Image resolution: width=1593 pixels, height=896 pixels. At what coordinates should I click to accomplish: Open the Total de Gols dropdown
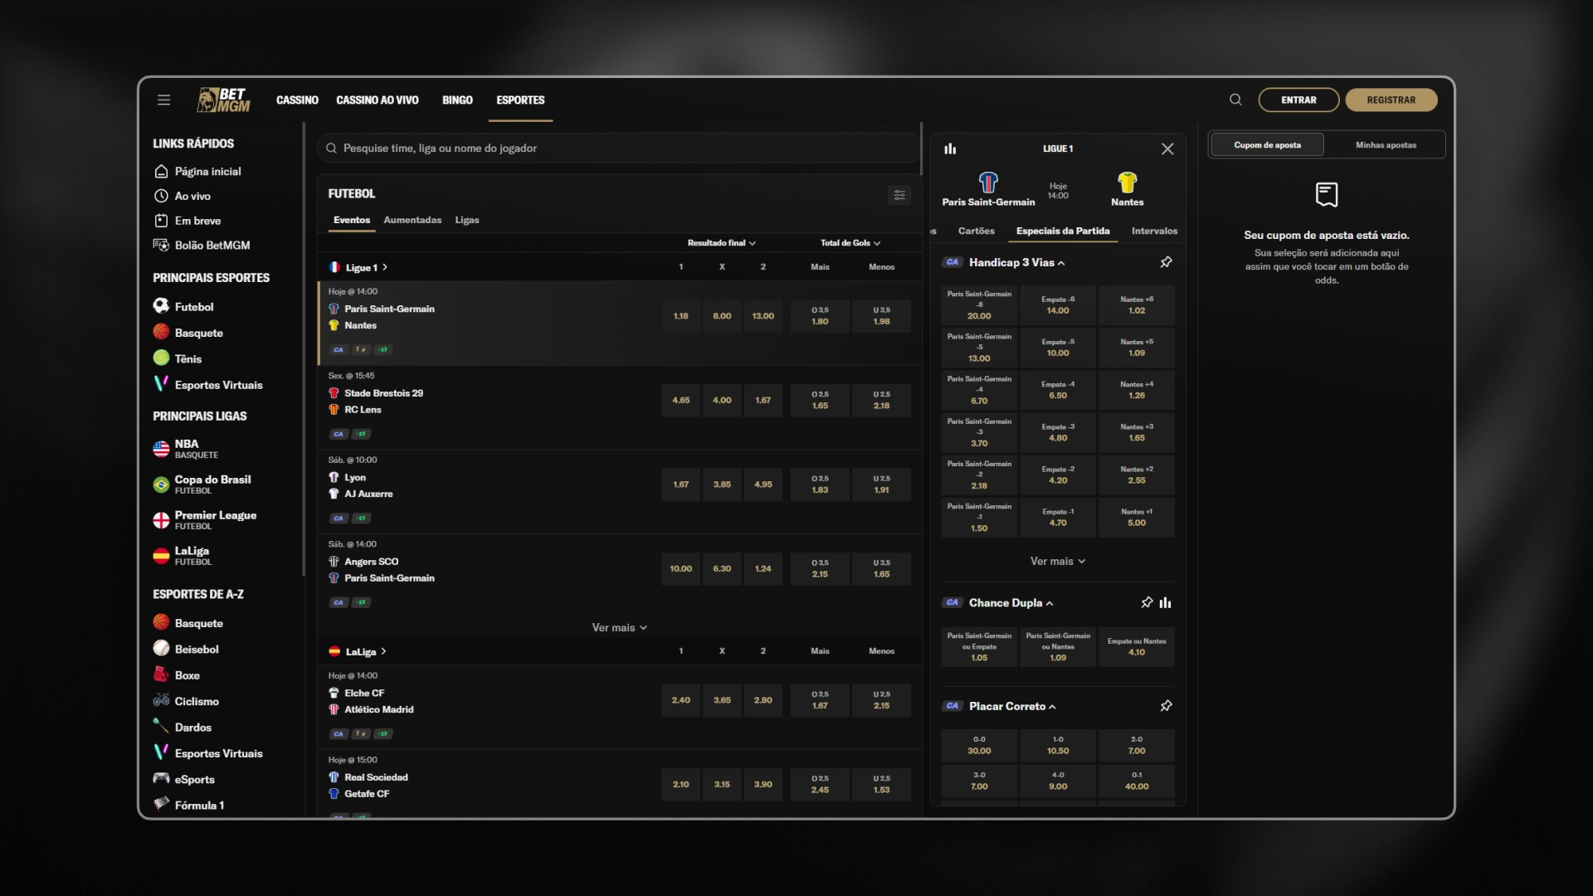850,243
